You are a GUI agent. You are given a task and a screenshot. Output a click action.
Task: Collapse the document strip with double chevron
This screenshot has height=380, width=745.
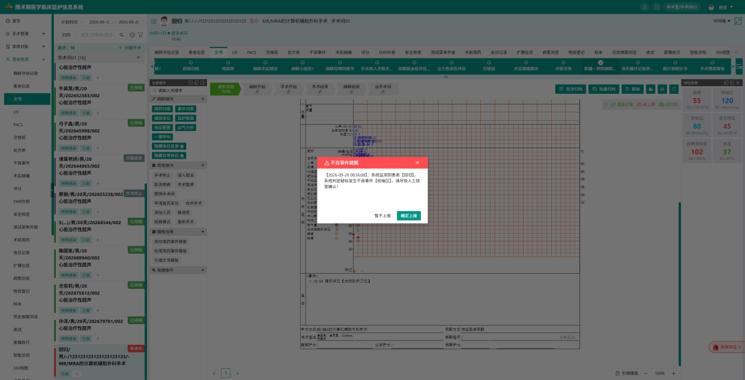click(446, 77)
